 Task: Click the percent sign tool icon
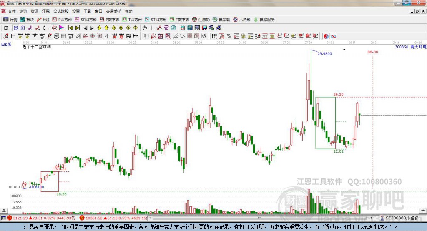pos(229,36)
